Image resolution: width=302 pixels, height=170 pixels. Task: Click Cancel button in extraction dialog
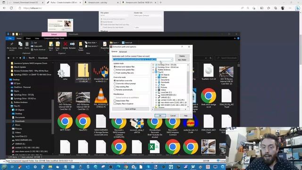click(173, 116)
